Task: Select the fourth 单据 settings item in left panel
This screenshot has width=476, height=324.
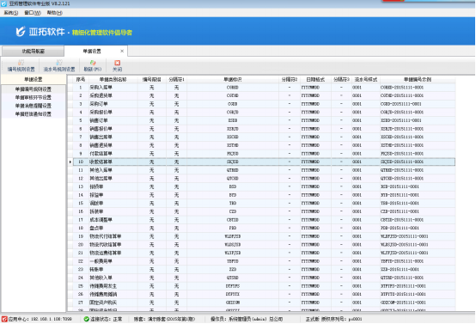Action: point(34,113)
